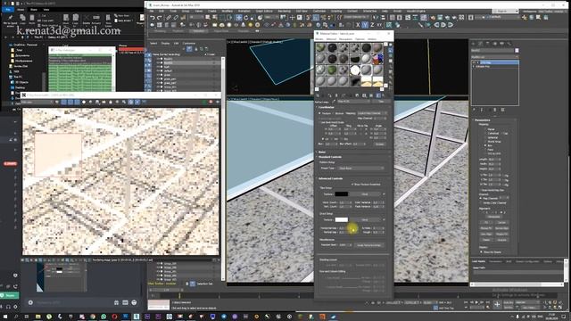Select Editable Poly in modifier stack
This screenshot has height=321, width=571.
pyautogui.click(x=483, y=67)
